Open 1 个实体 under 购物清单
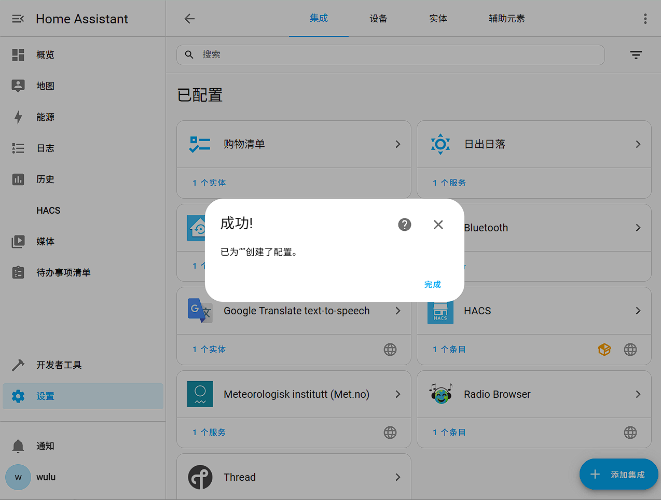This screenshot has height=500, width=661. tap(209, 183)
